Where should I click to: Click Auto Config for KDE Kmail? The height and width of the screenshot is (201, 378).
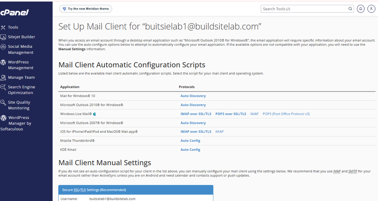[x=190, y=150]
